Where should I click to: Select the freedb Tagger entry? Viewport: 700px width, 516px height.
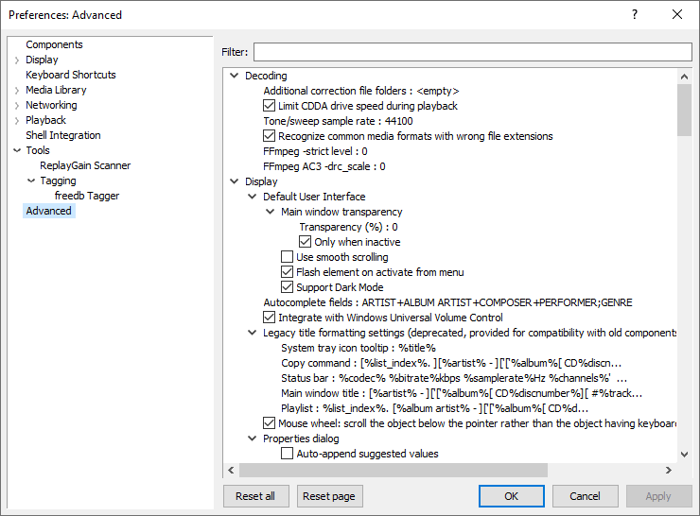(x=87, y=196)
